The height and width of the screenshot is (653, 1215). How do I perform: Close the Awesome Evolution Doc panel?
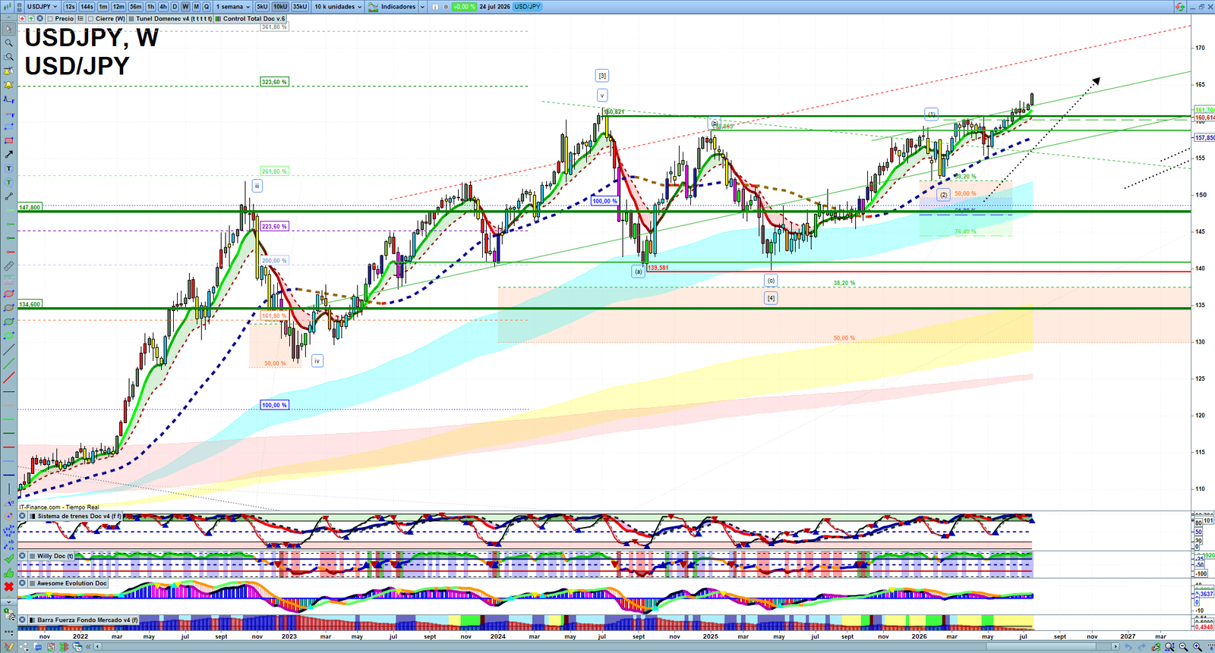click(23, 583)
